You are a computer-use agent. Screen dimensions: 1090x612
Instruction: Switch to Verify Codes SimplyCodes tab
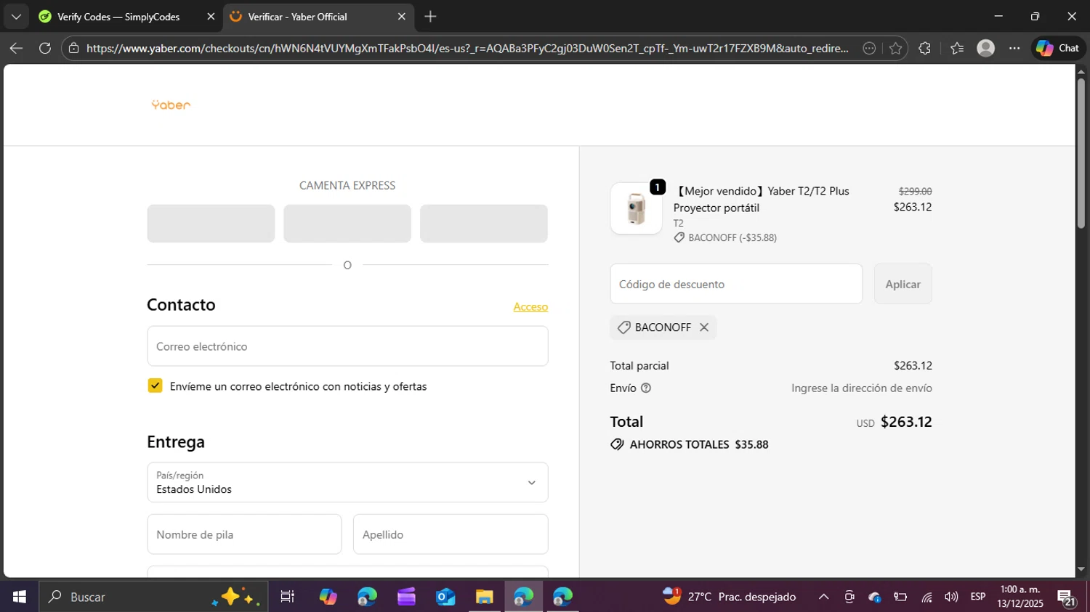coord(118,17)
